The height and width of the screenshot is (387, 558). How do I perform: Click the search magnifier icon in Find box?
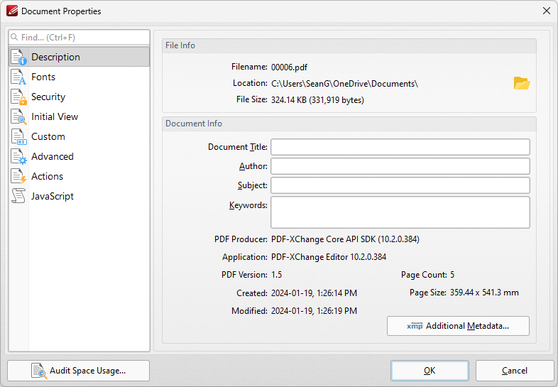point(14,37)
